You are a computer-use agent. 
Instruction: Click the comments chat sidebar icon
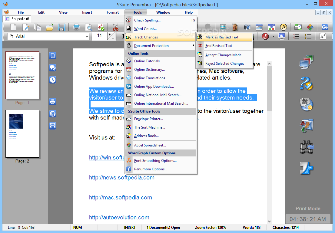[x=53, y=68]
